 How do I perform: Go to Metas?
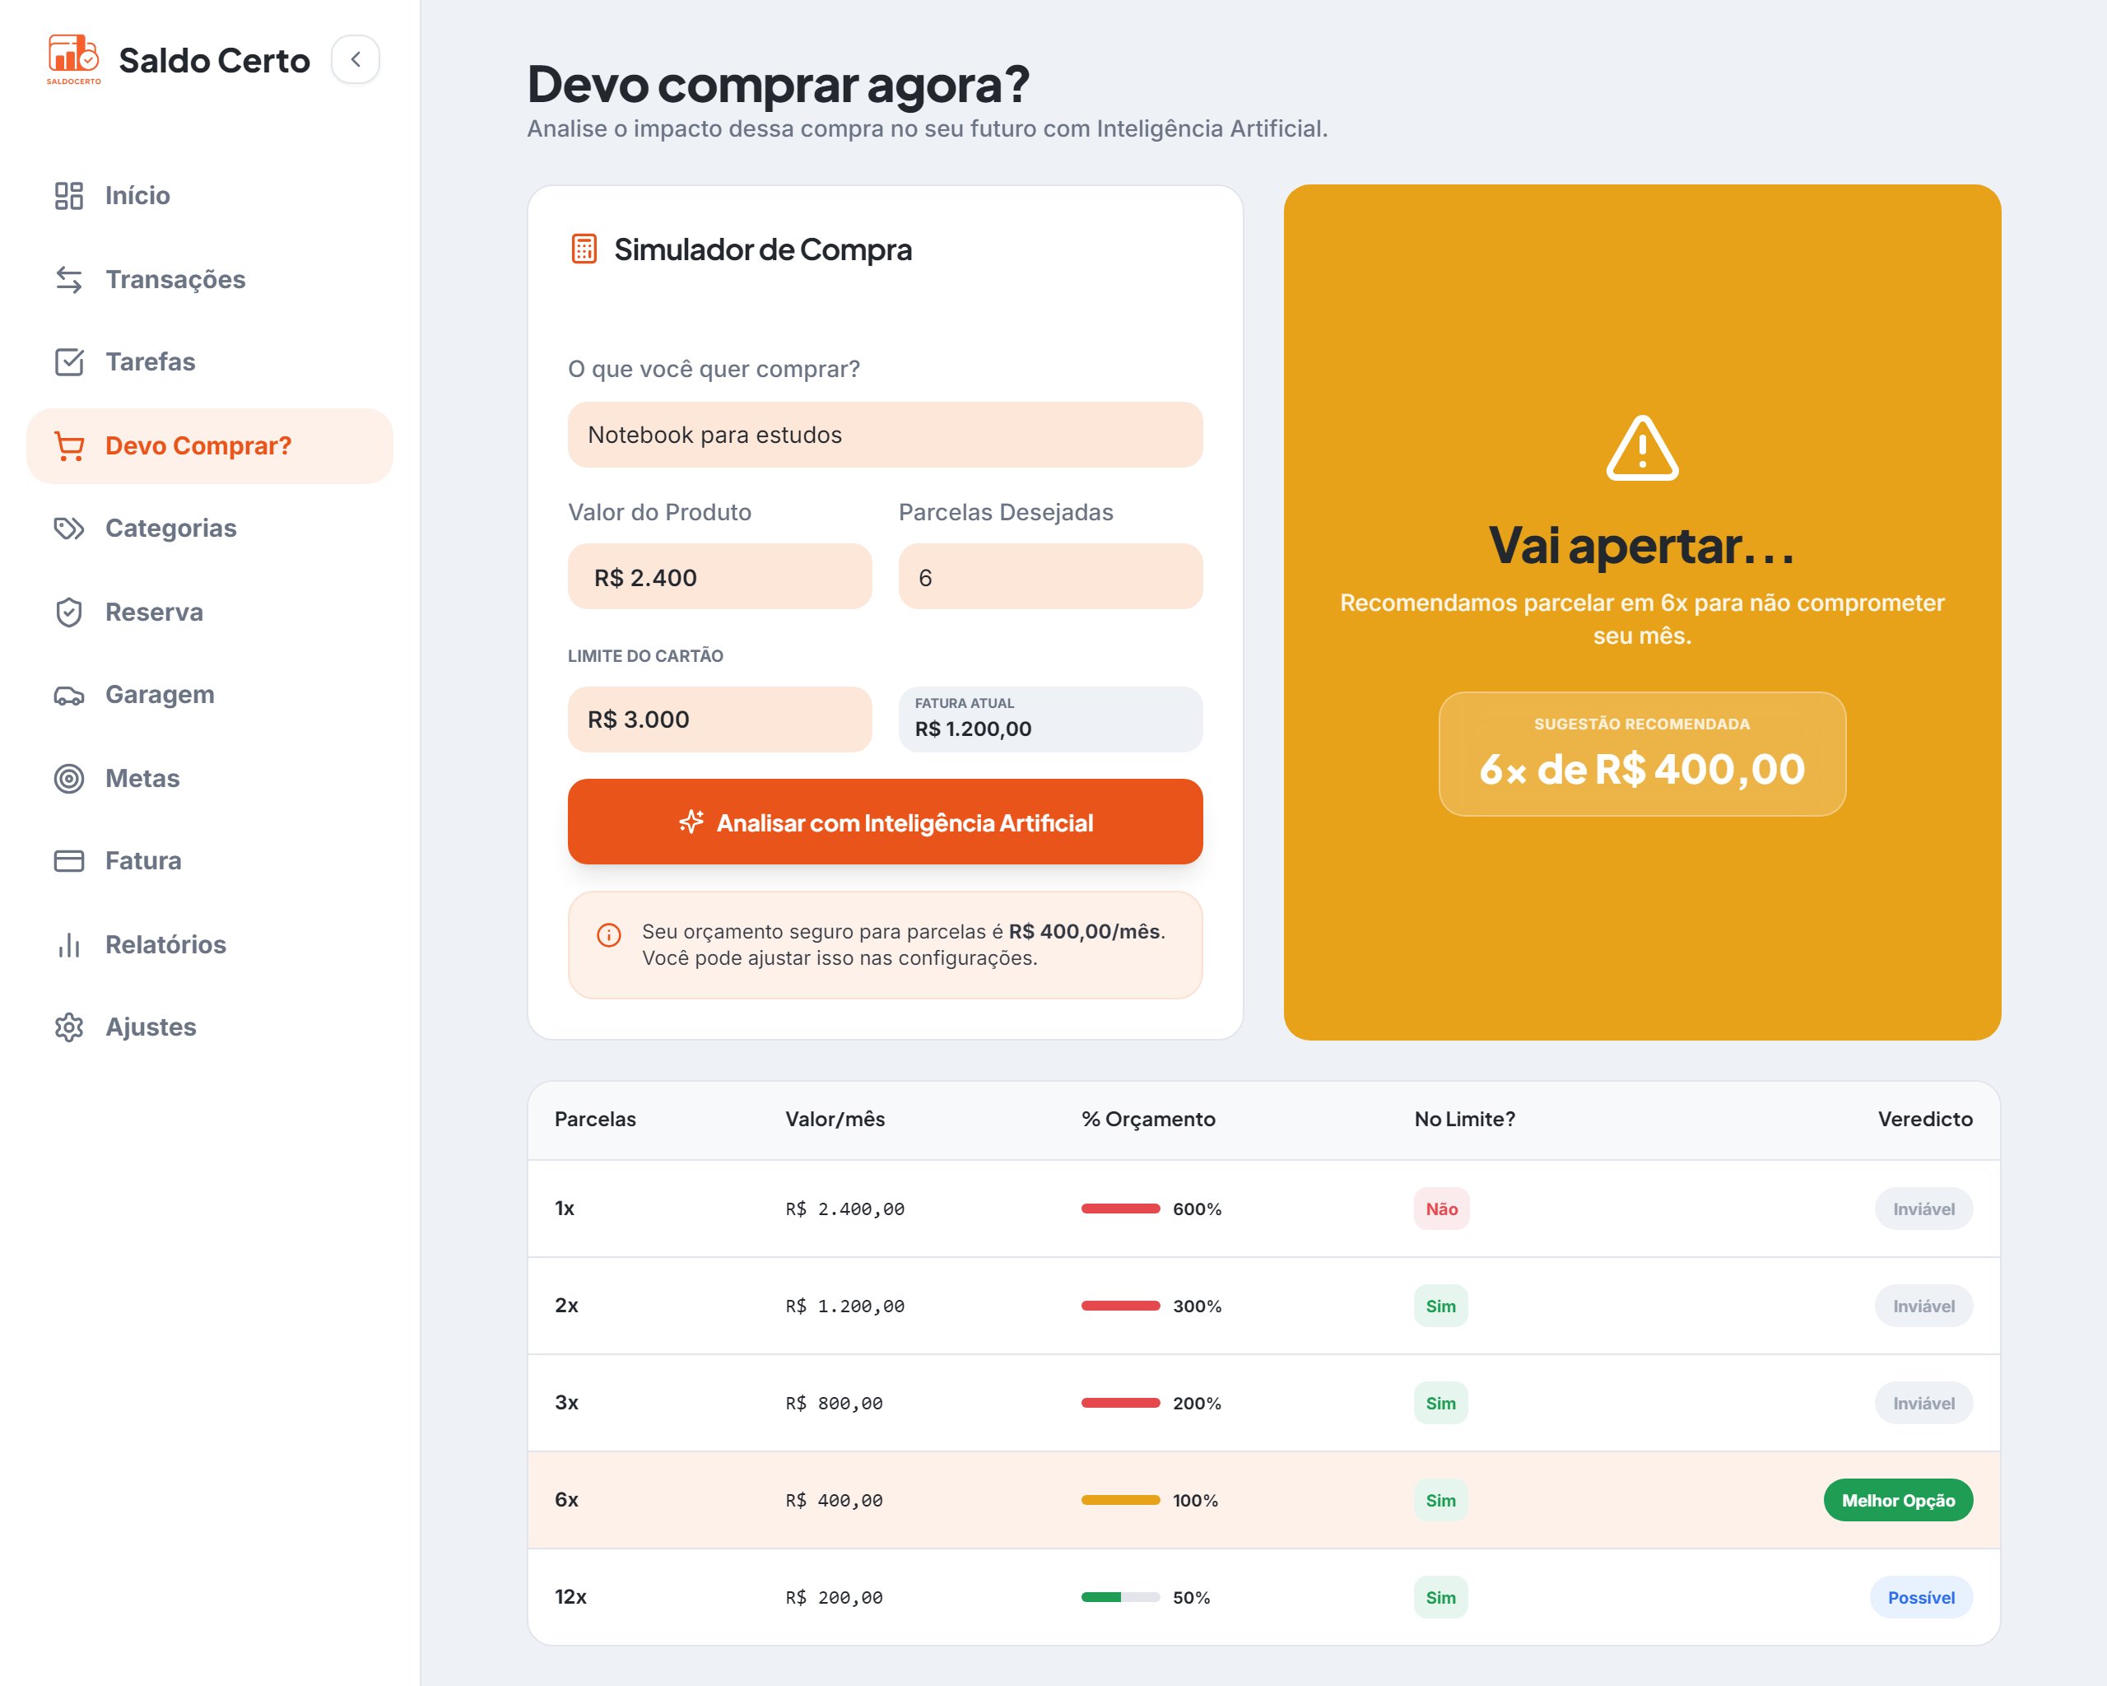click(x=209, y=778)
